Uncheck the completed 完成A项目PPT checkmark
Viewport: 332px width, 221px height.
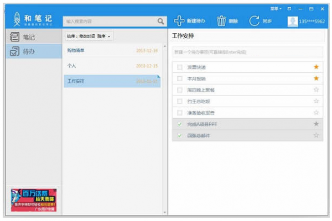[179, 124]
